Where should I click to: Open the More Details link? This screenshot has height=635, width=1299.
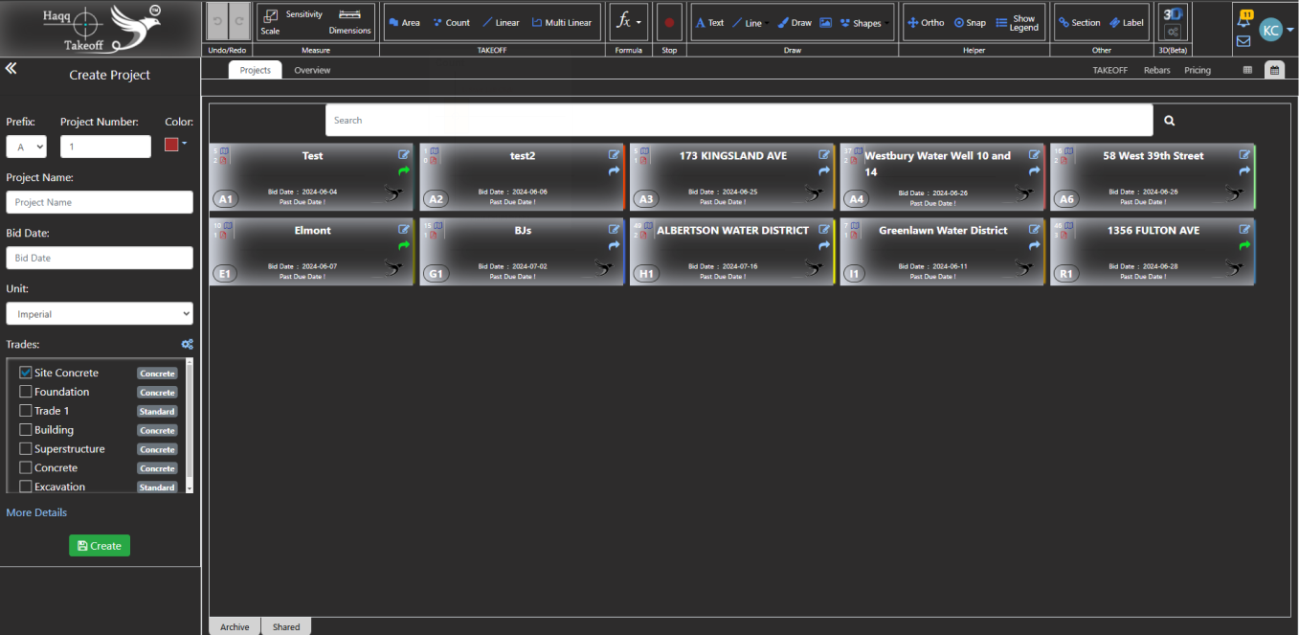(36, 512)
